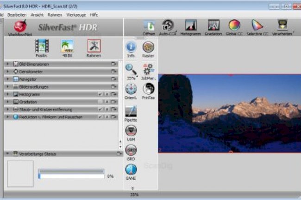
Task: Open the GANE noise reduction tool
Action: (x=131, y=170)
